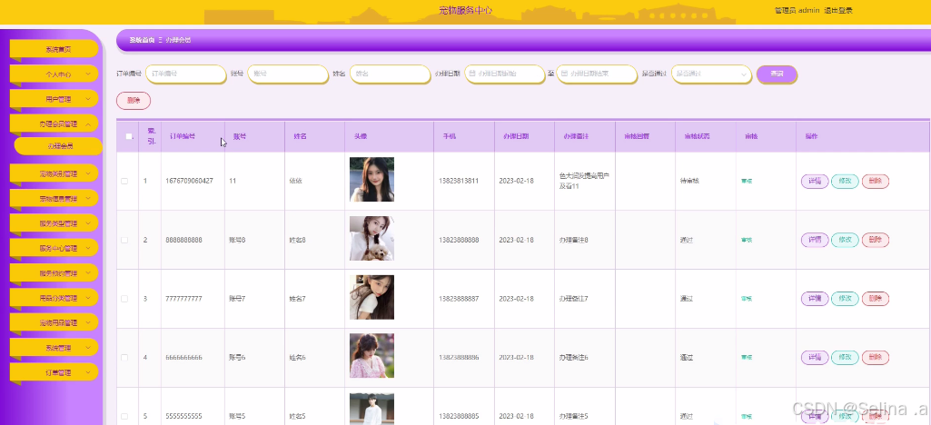Screen dimensions: 931x425
Task: Open 详情 for order 8888888888
Action: [x=815, y=240]
